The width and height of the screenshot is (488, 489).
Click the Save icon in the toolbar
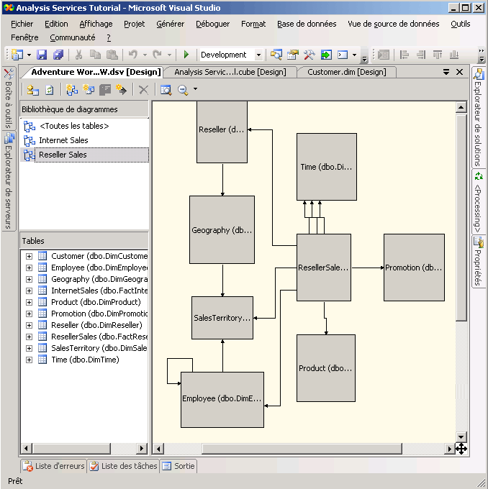click(42, 55)
